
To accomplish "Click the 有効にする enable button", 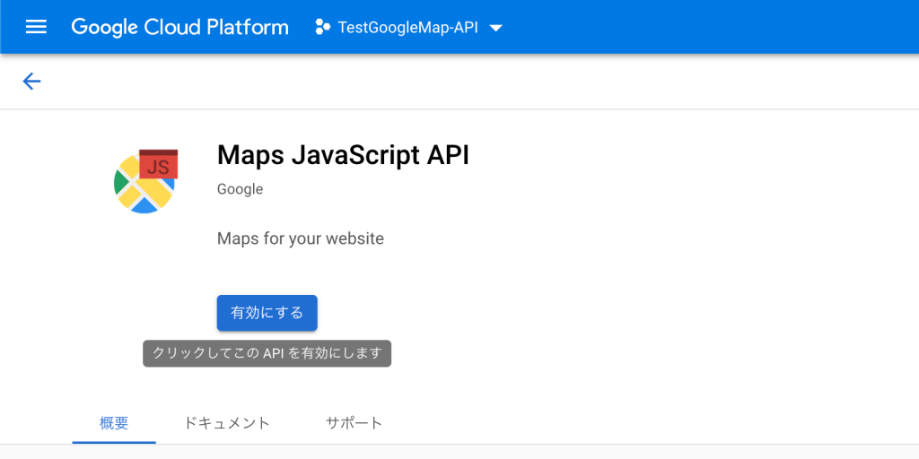I will click(267, 313).
